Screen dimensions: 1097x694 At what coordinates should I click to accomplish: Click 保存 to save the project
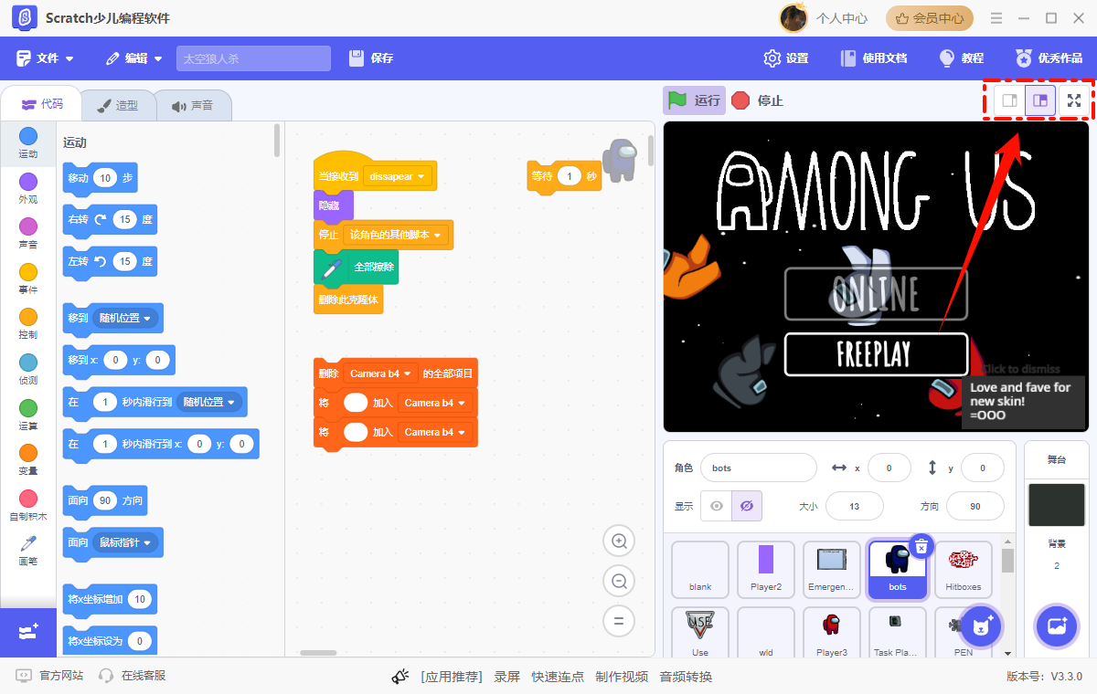tap(371, 58)
